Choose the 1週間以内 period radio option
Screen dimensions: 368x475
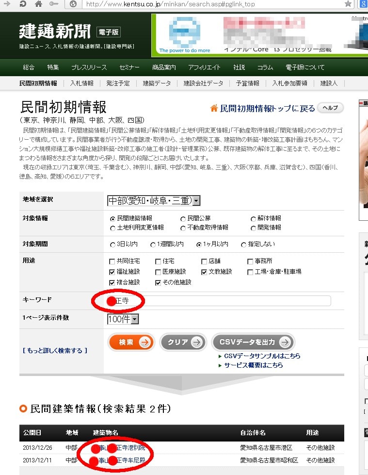click(x=153, y=245)
